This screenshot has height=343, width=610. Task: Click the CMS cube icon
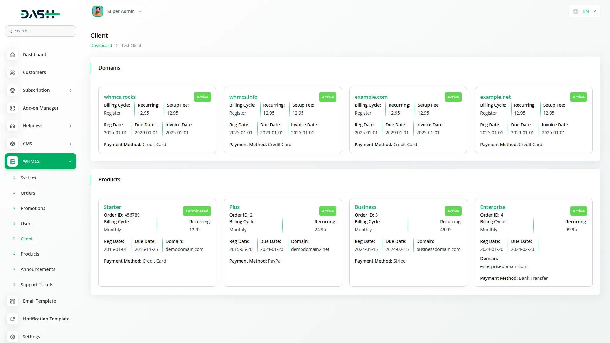(x=12, y=144)
